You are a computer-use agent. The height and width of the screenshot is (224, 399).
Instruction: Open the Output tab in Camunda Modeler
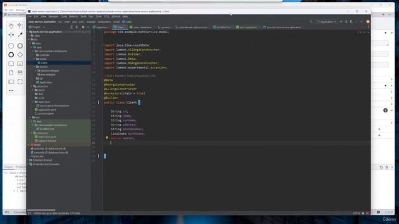(8, 167)
